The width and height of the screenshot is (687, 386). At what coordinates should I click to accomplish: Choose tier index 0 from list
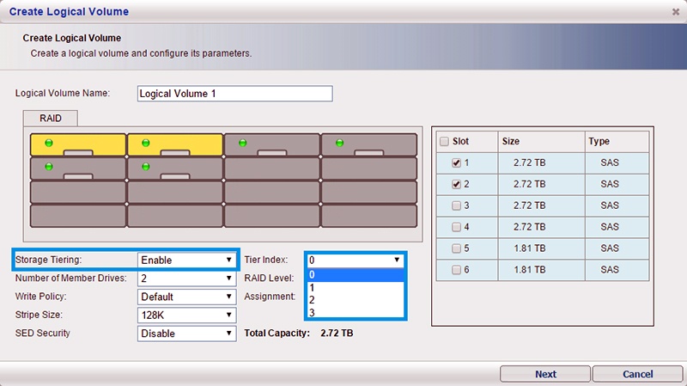click(x=355, y=275)
